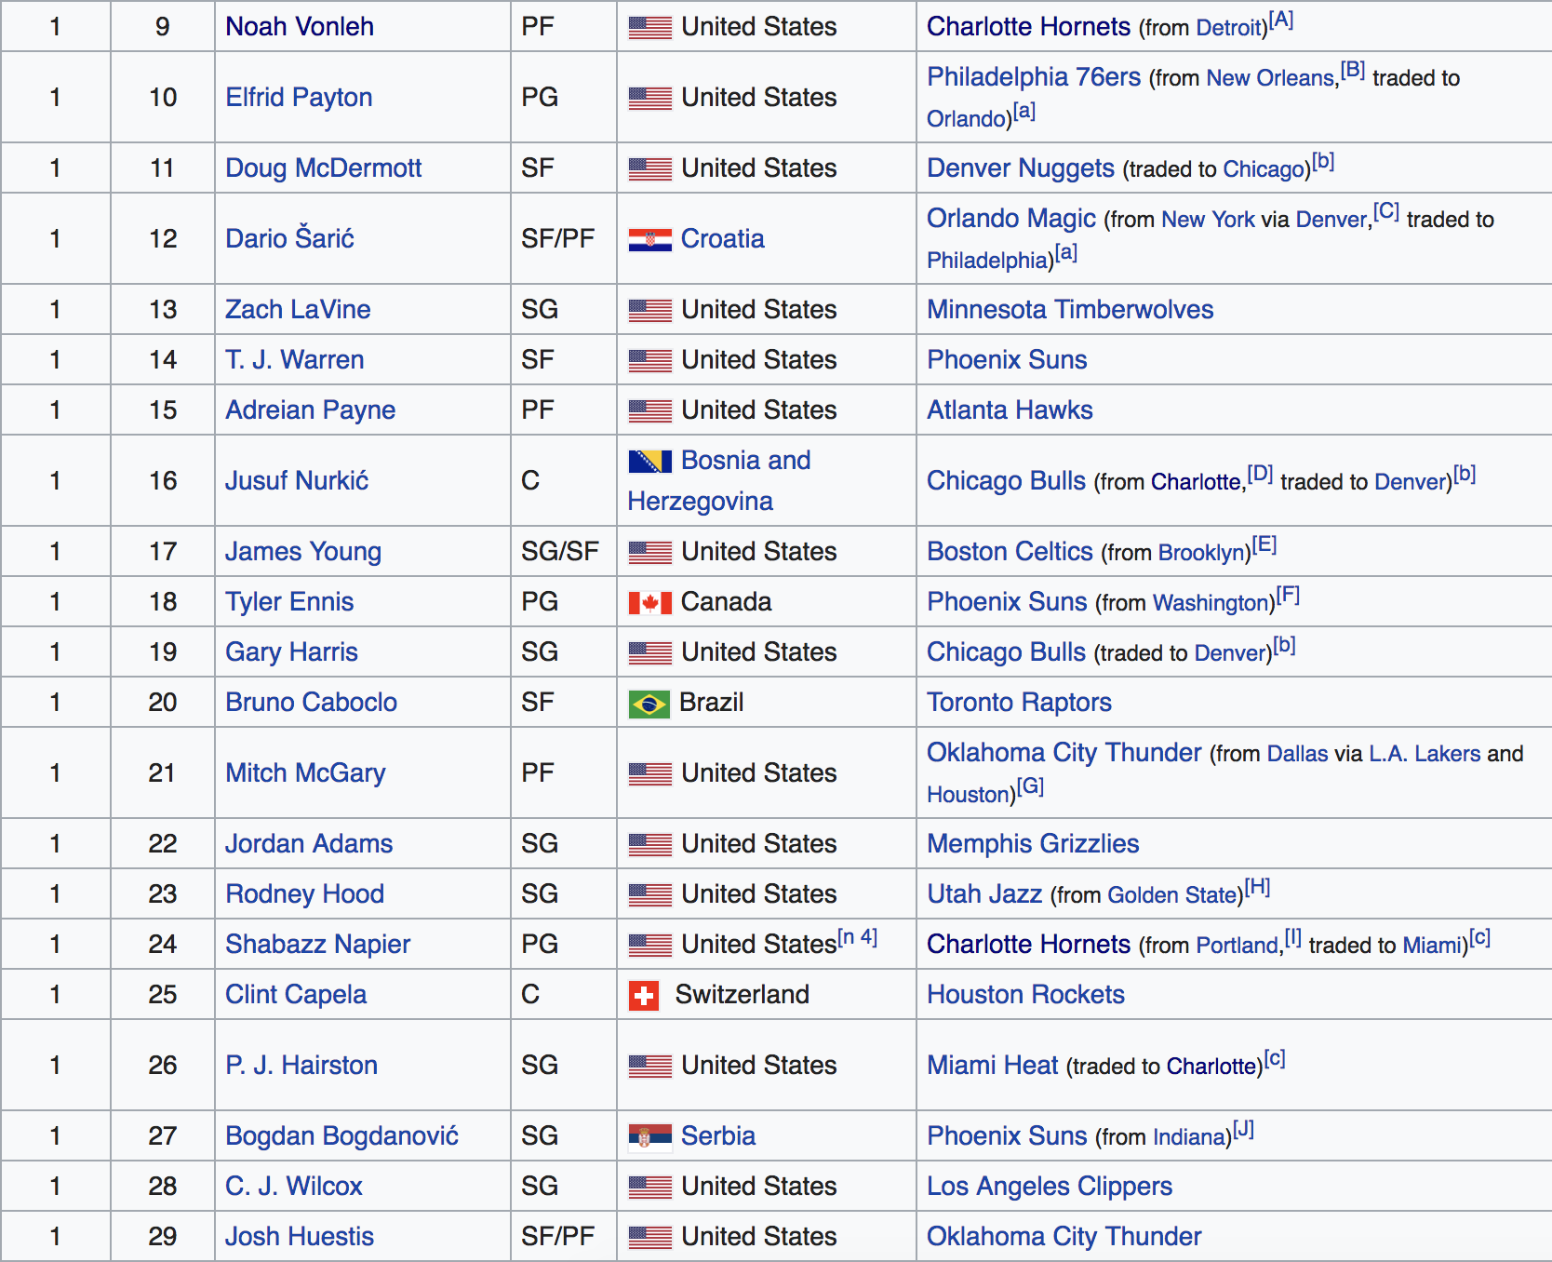Open Orlando Magic team link
1552x1262 pixels.
[x=1011, y=218]
